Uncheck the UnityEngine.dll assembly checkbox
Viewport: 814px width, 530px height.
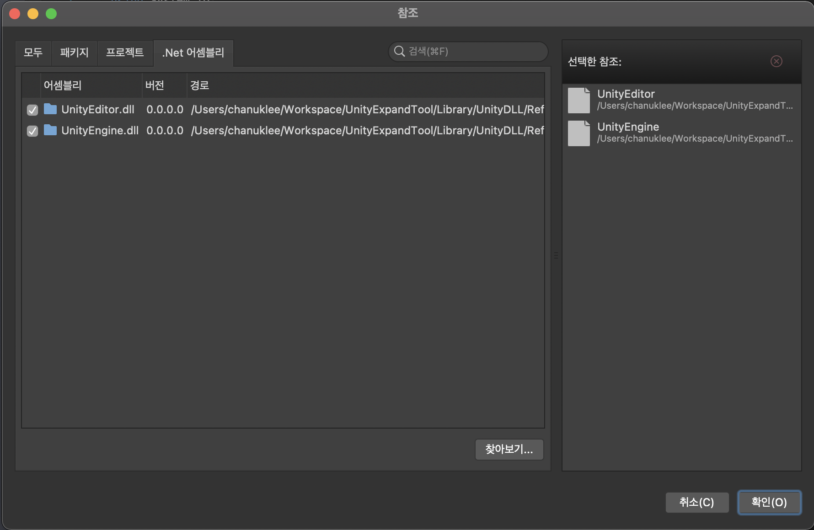coord(32,131)
